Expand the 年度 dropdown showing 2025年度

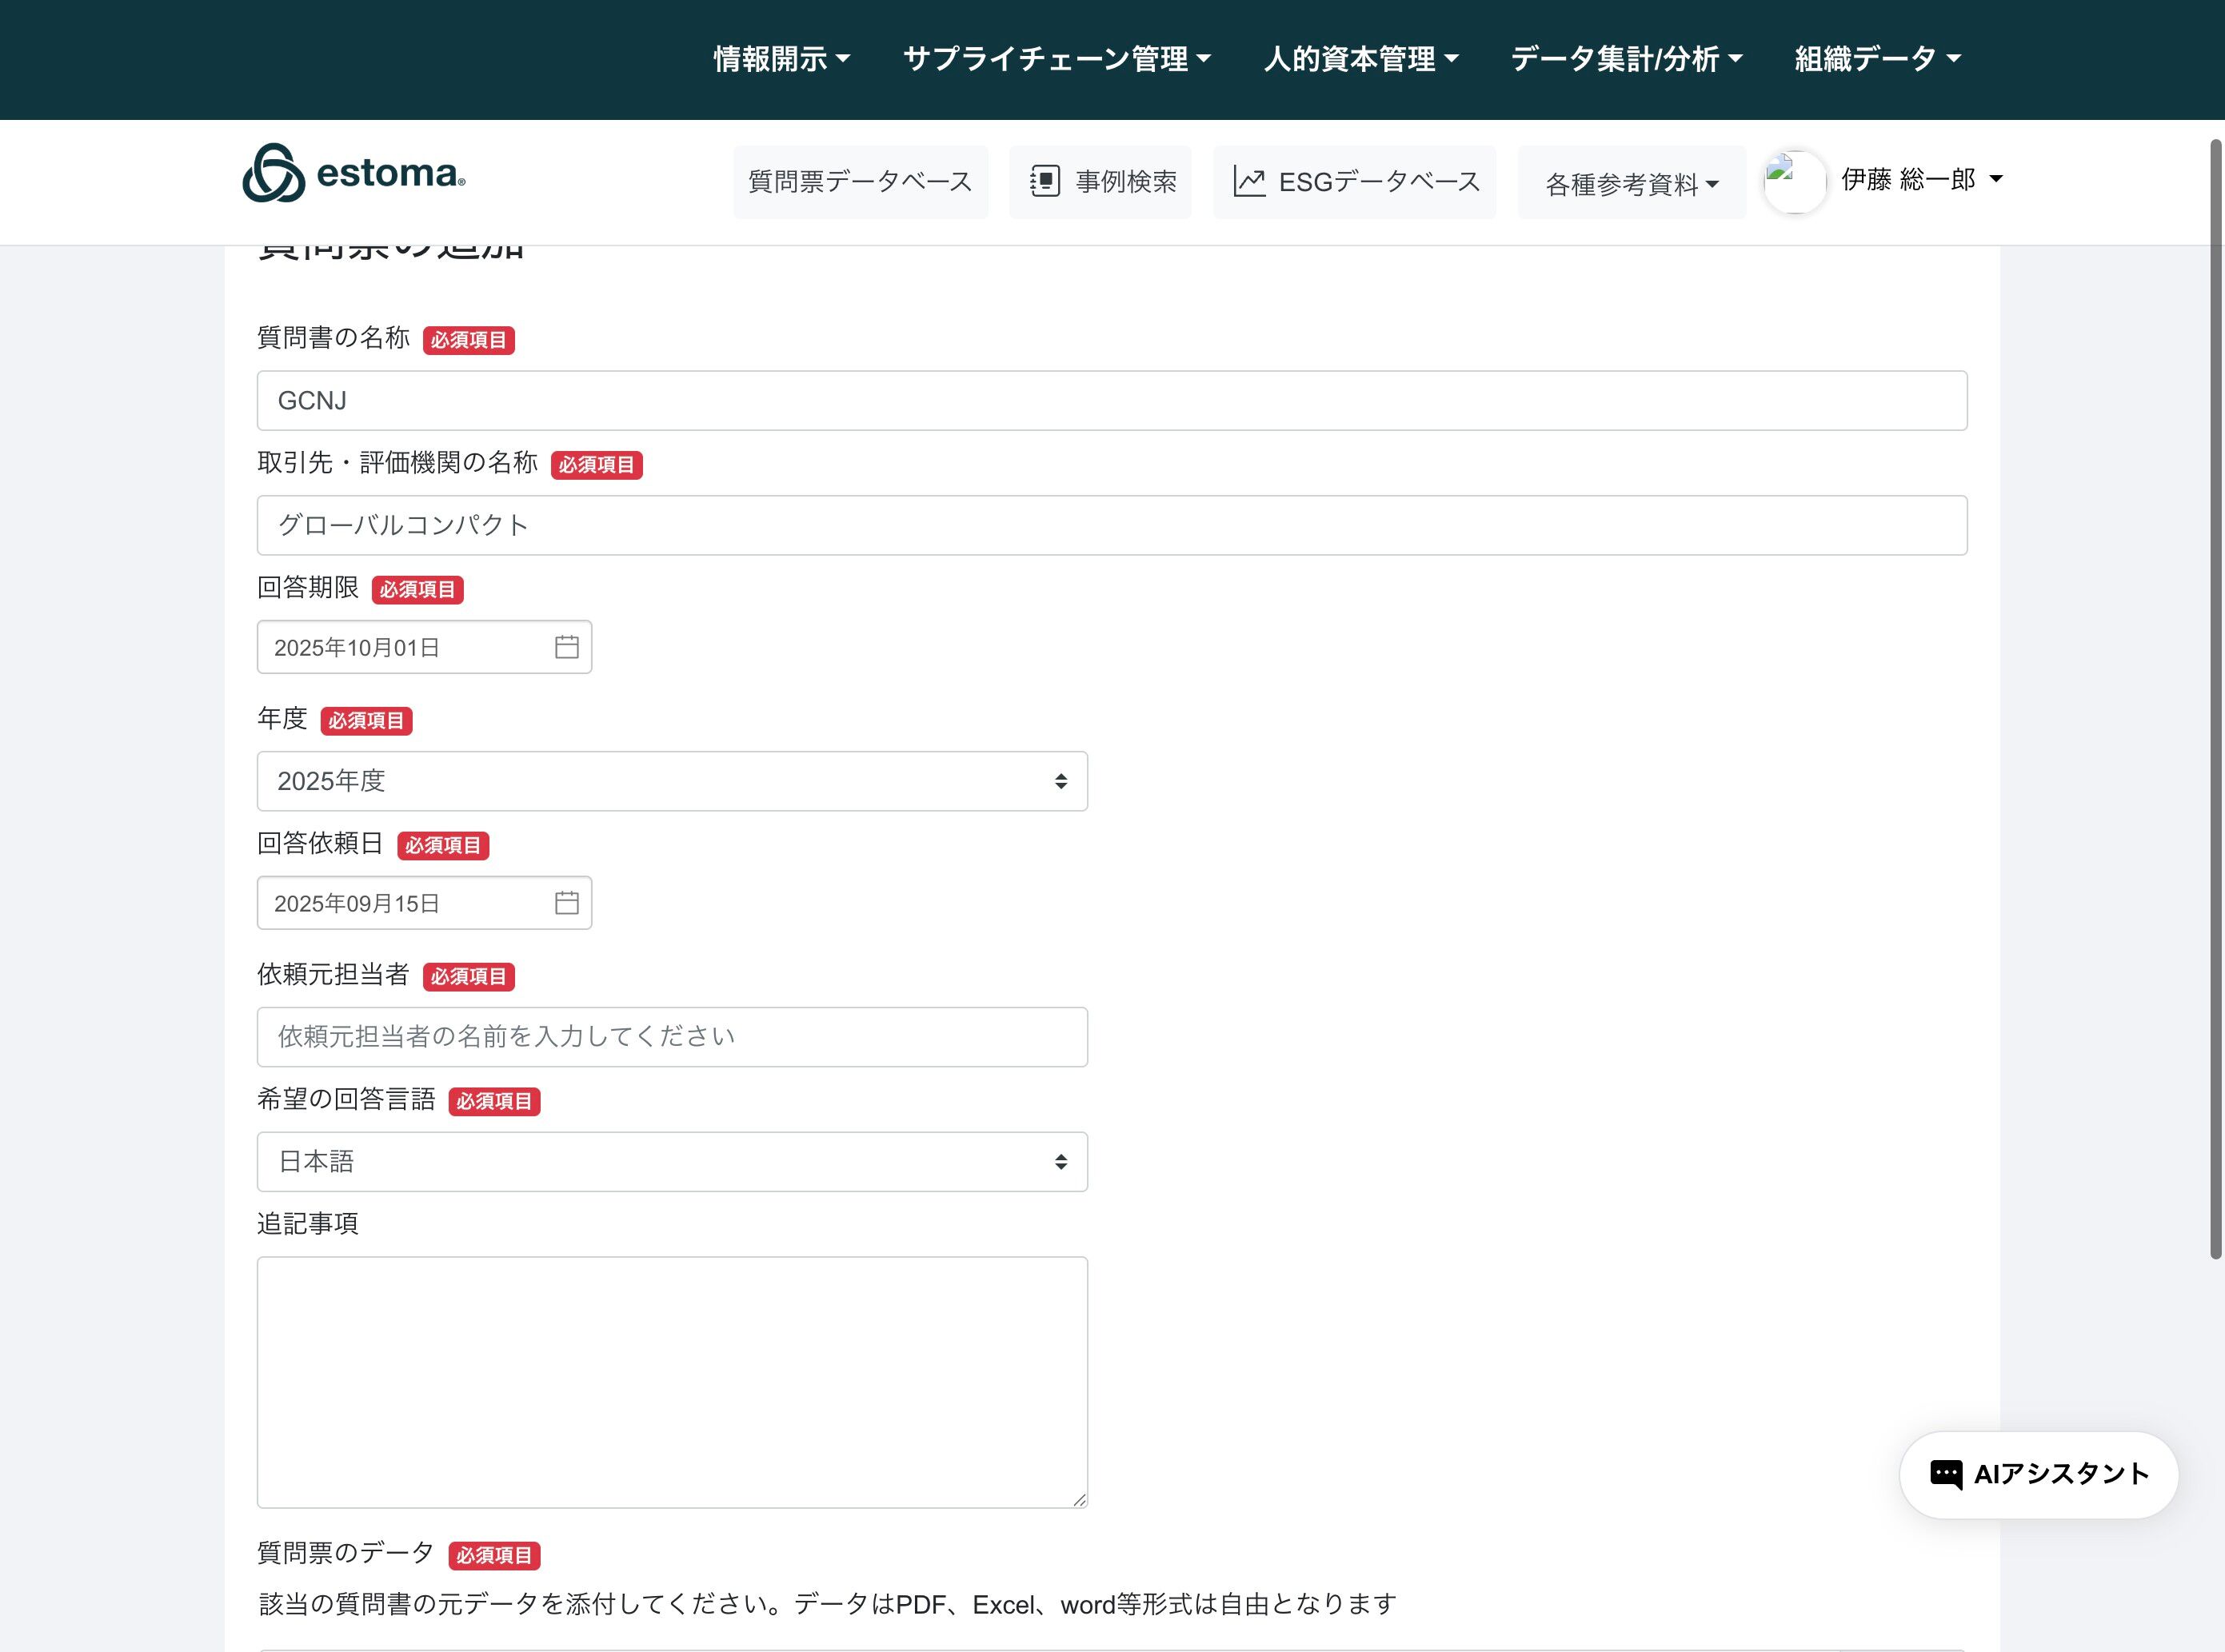tap(671, 781)
